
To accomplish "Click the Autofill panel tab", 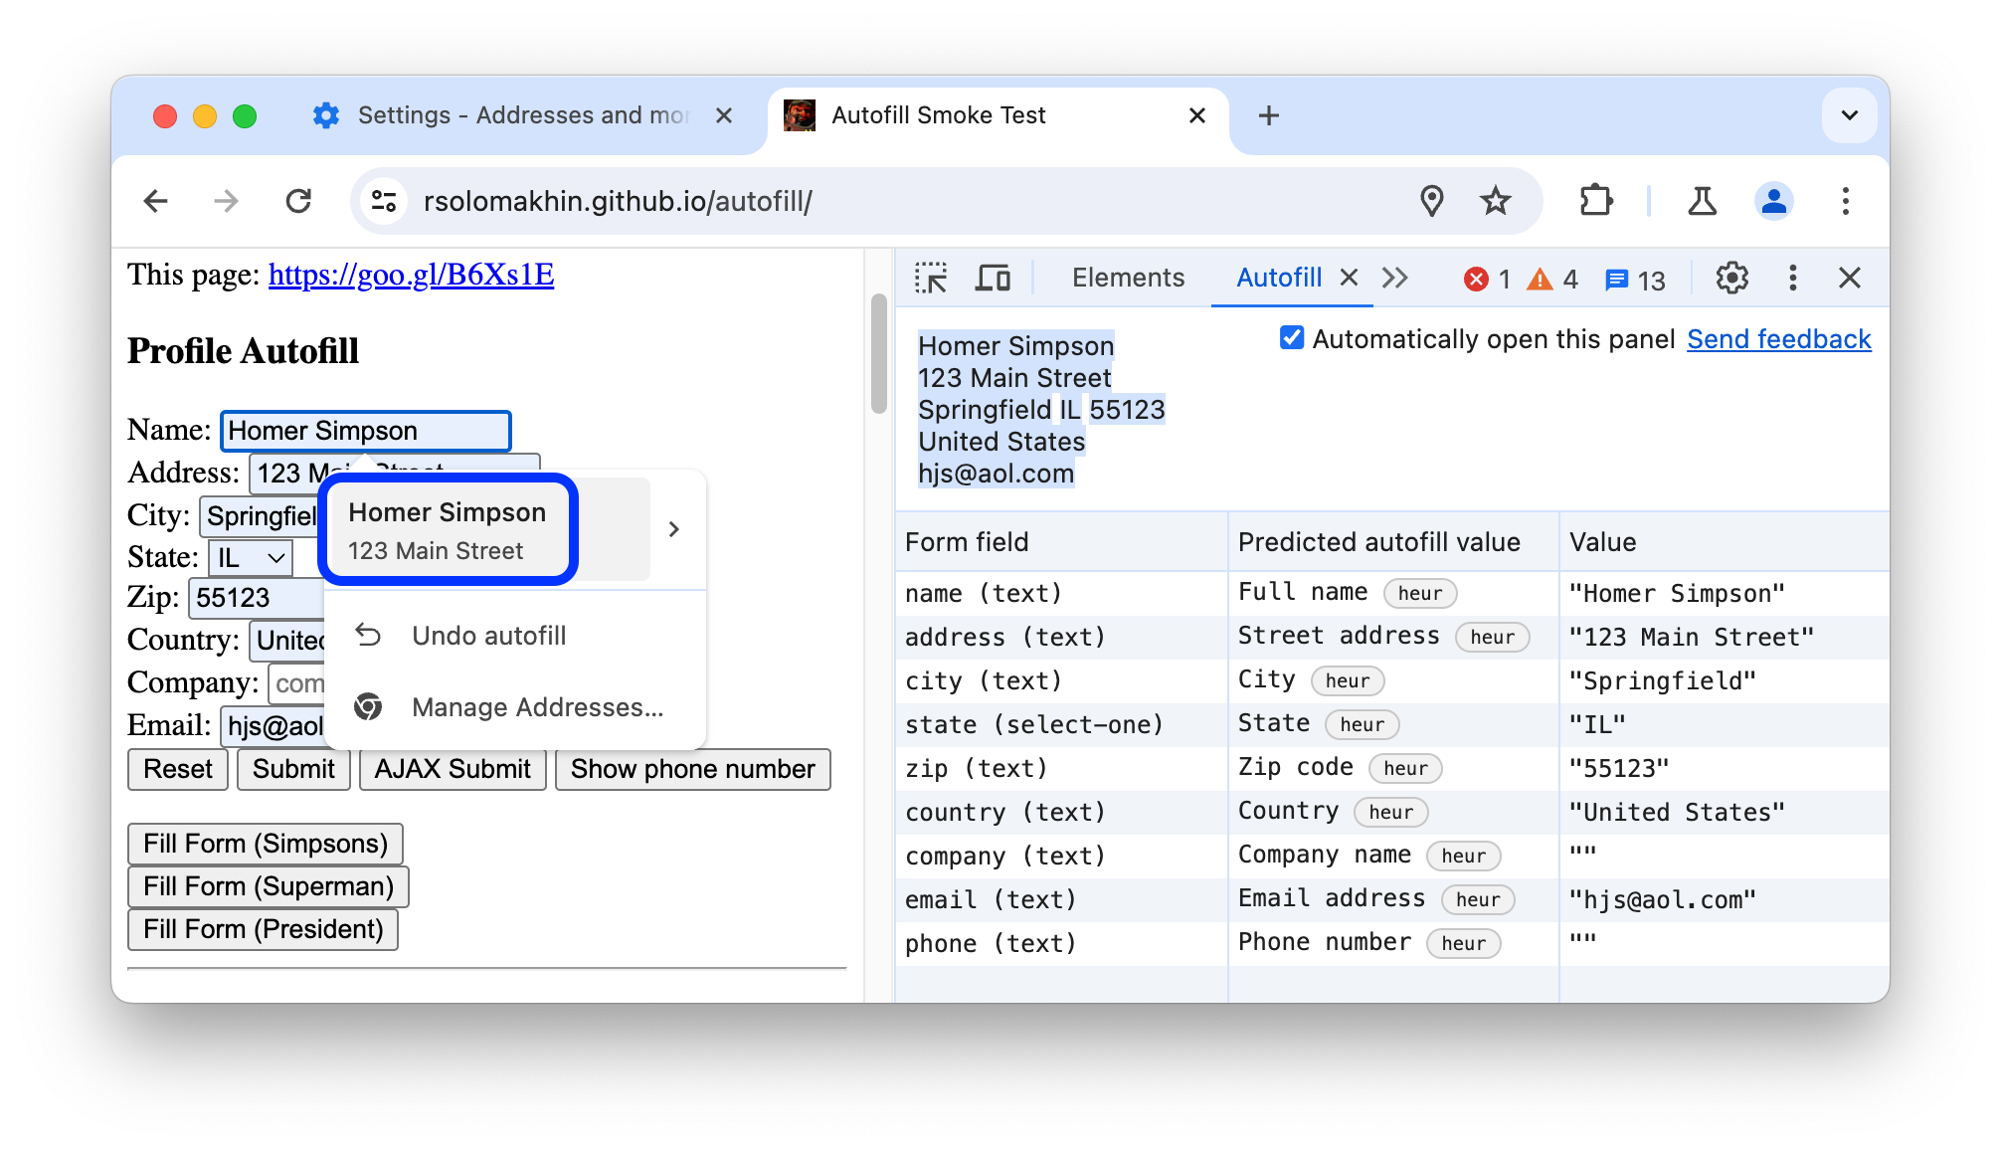I will [x=1275, y=277].
